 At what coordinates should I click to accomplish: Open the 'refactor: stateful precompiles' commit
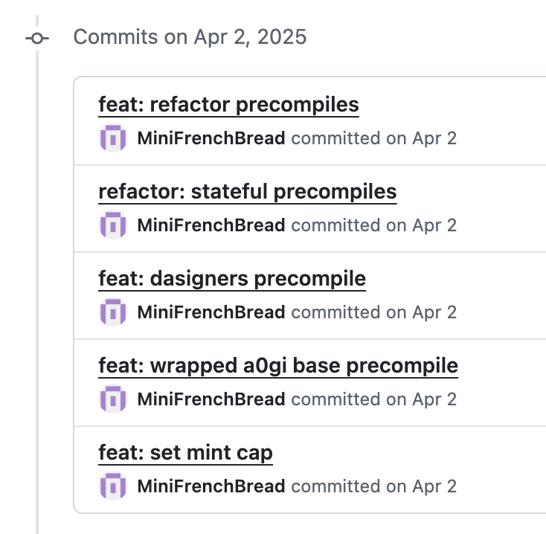tap(247, 192)
